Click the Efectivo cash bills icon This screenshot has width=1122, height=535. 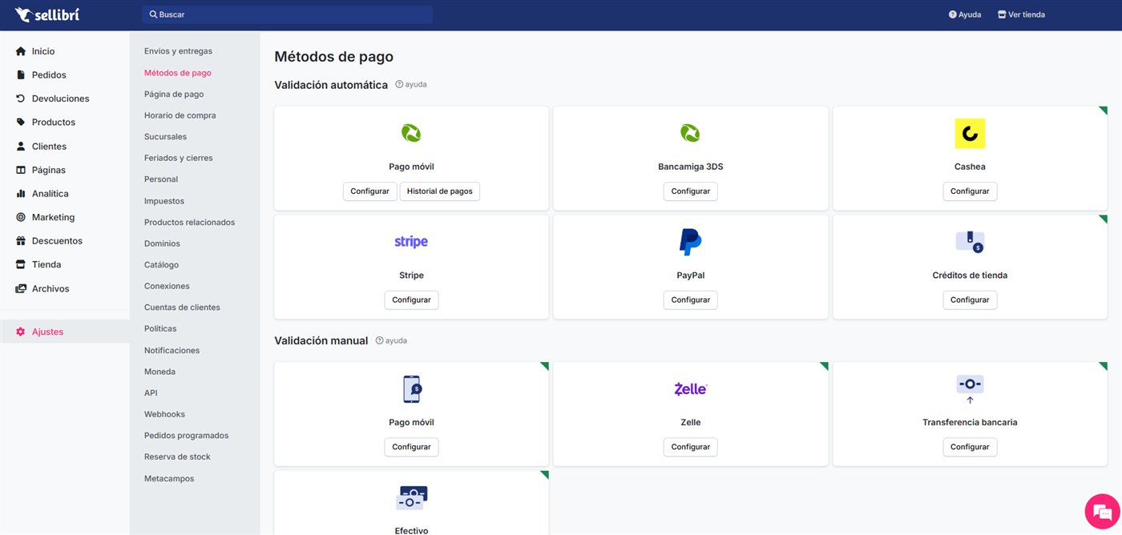pos(411,497)
